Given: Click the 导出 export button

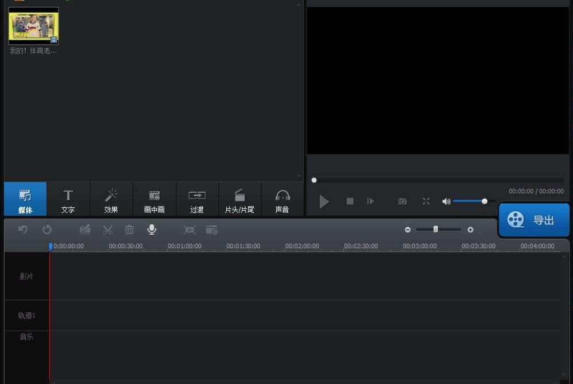Looking at the screenshot, I should (534, 220).
